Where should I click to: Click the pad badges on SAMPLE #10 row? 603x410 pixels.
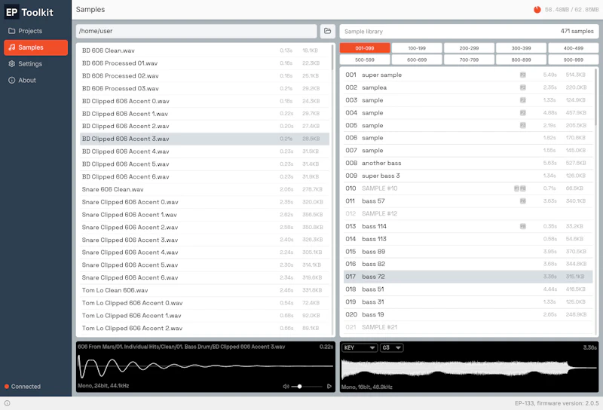pos(520,188)
